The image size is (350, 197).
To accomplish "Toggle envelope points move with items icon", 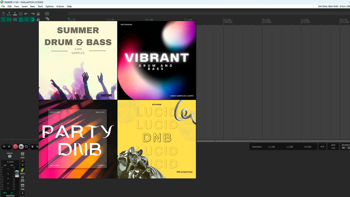I will pos(21,19).
